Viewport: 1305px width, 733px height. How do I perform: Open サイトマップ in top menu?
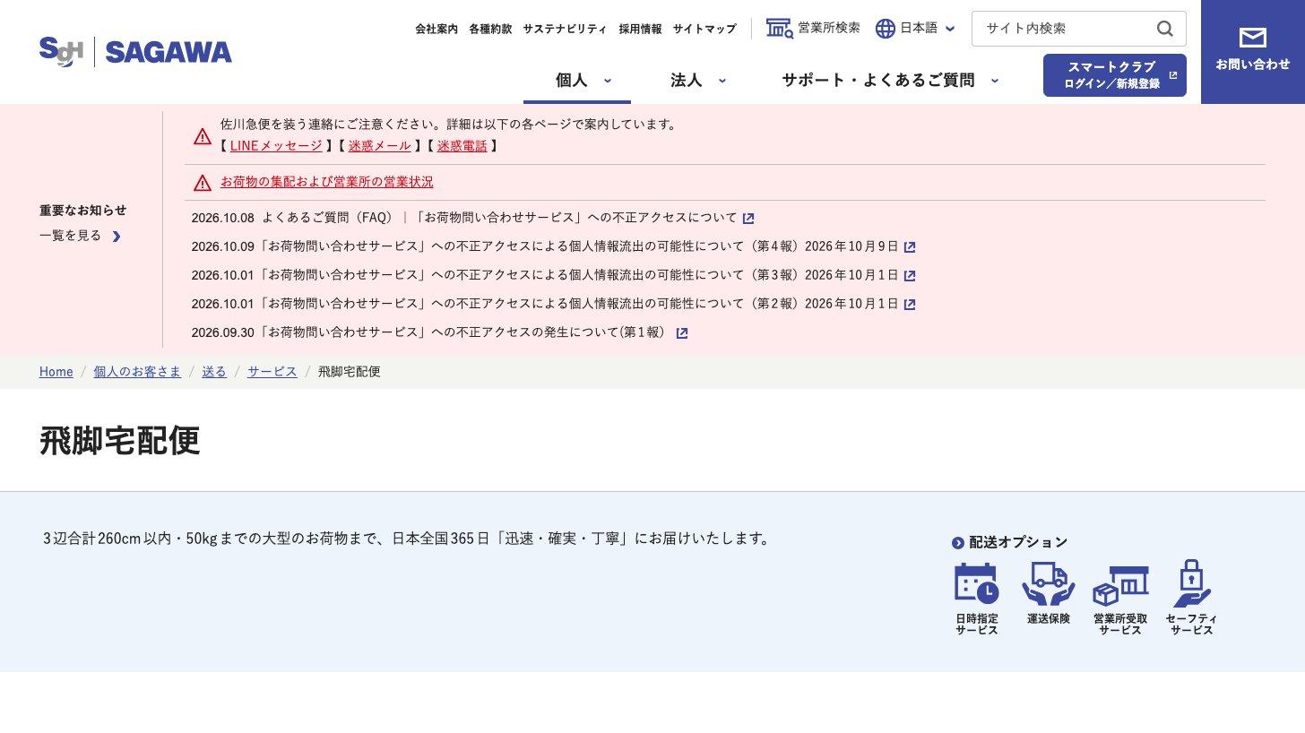click(704, 29)
